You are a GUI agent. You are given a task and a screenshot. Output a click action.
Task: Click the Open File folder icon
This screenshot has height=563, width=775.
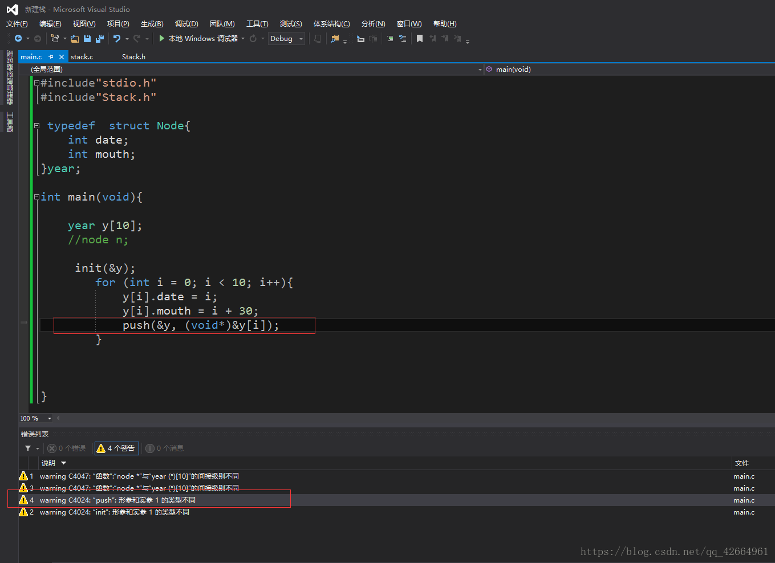pos(74,38)
